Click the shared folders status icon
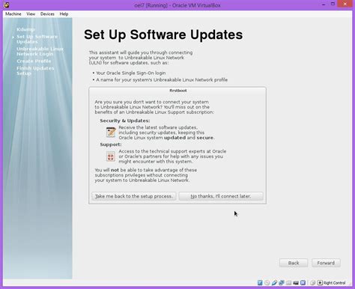This screenshot has height=289, width=355. 289,283
